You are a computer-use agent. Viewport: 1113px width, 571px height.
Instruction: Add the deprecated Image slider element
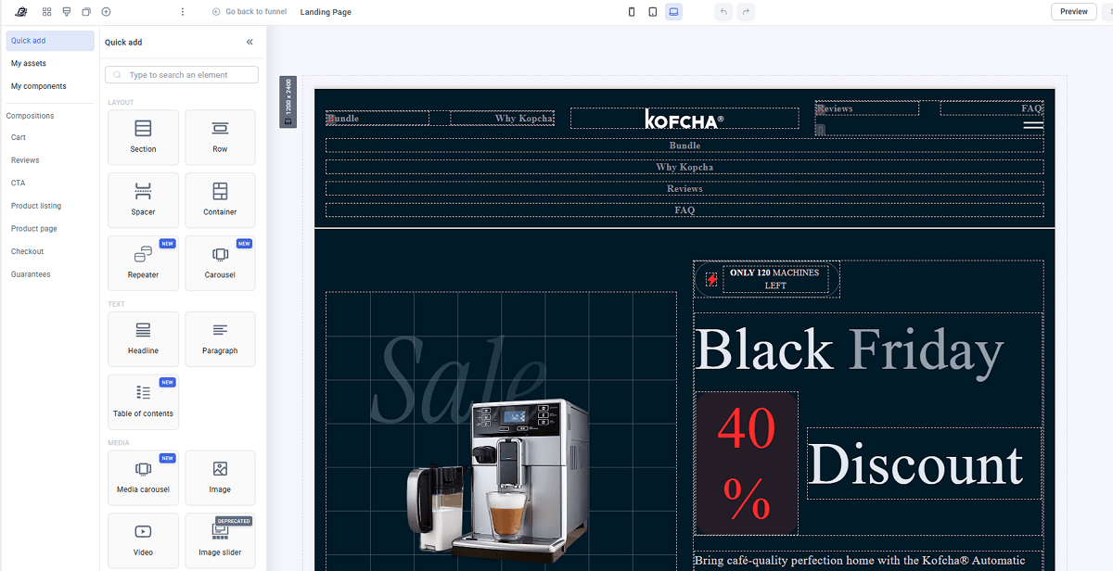[220, 541]
